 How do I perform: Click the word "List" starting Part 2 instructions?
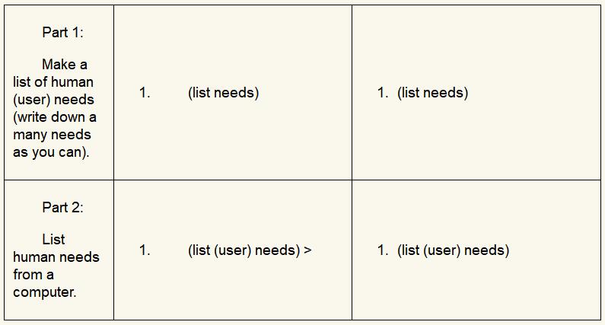click(x=53, y=239)
